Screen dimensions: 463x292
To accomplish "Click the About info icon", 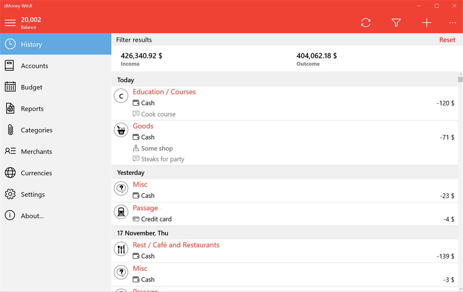I will 10,216.
